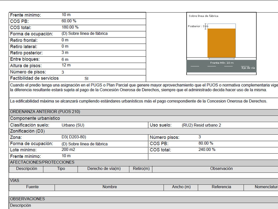Click the orange building block in the diagram
This screenshot has height=209, width=278.
point(221,43)
